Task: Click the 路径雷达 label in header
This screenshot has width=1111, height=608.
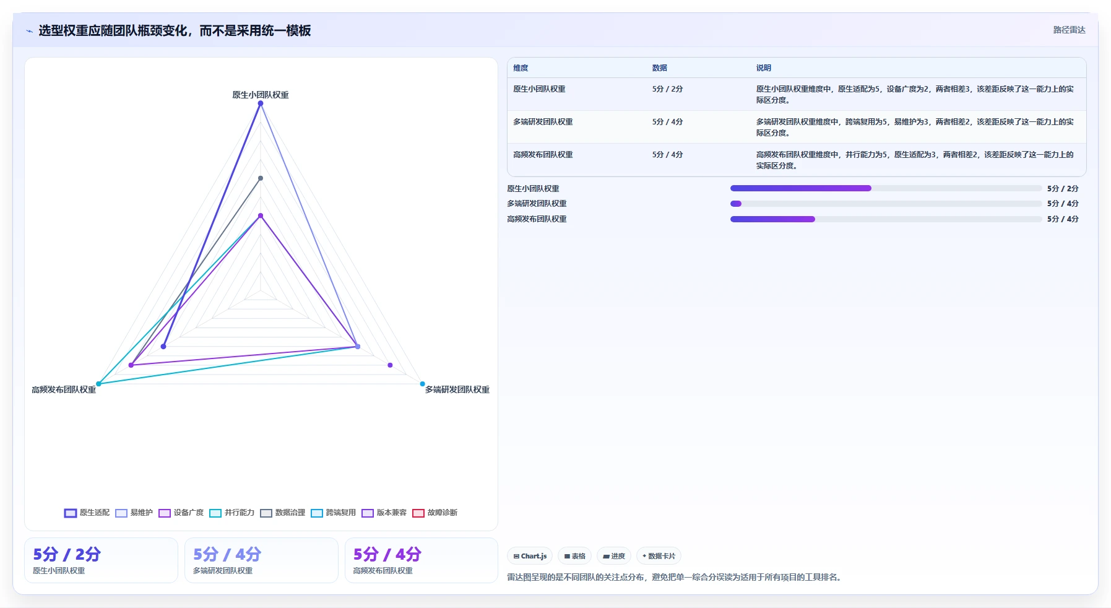Action: tap(1069, 30)
